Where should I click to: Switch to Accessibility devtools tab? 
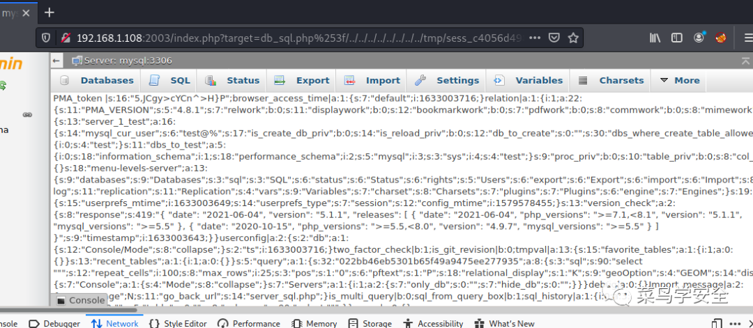tap(434, 324)
